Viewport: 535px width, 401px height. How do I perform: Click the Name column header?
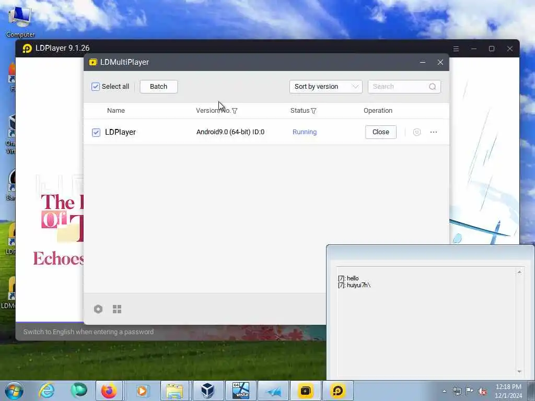point(116,111)
